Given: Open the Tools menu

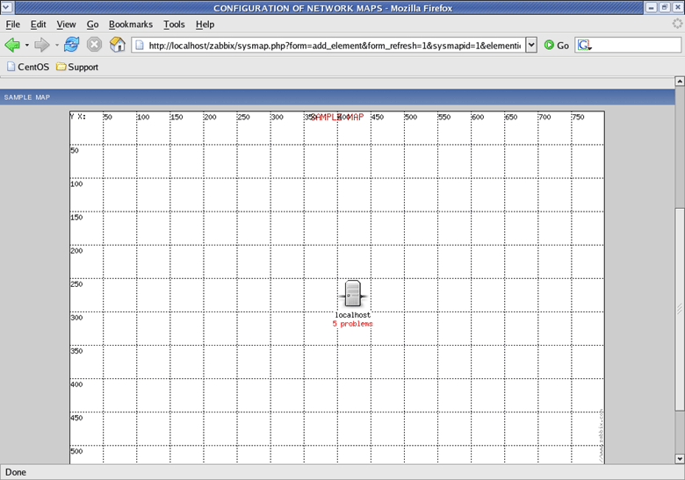Looking at the screenshot, I should [x=174, y=25].
